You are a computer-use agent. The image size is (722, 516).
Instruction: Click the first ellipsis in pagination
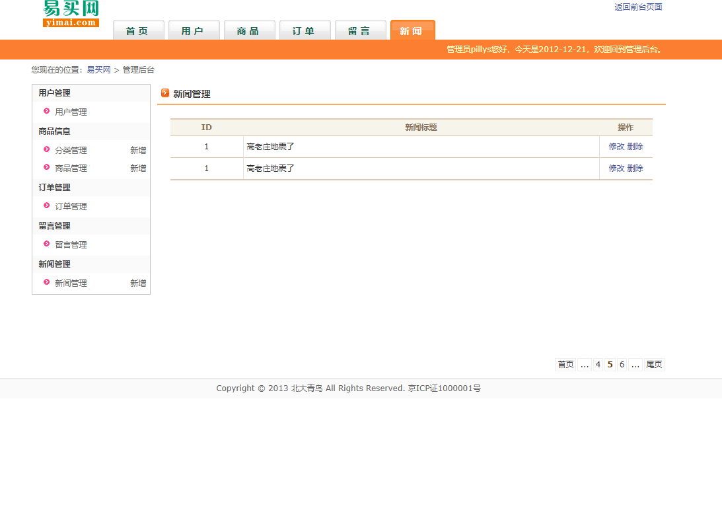(x=585, y=365)
